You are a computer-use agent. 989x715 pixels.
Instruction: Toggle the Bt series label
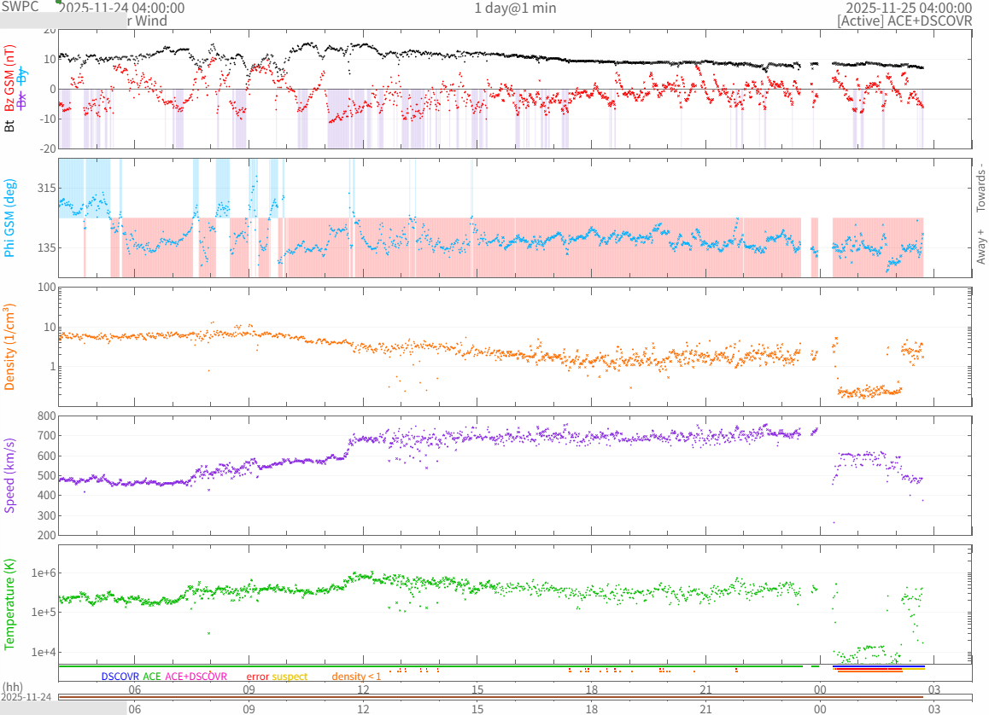[10, 126]
